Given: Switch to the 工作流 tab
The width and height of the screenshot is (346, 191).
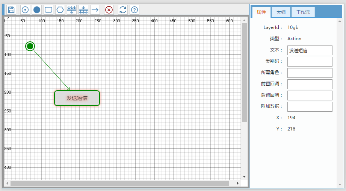Looking at the screenshot, I should coord(303,12).
